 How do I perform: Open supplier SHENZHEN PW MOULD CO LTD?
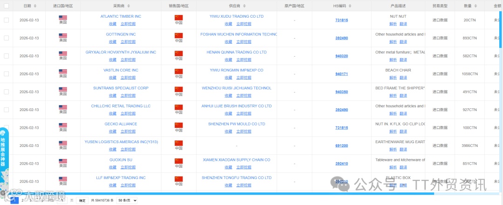[237, 124]
